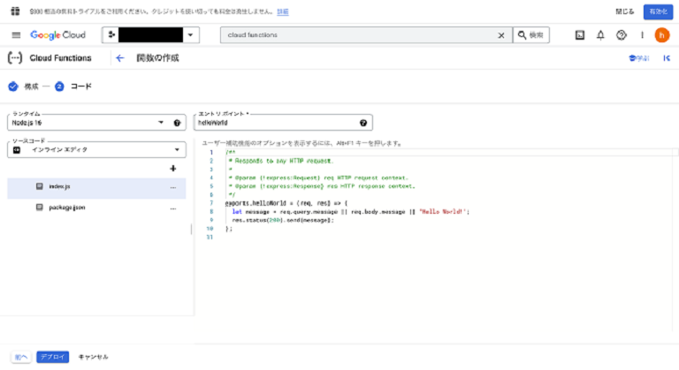Screen dimensions: 679x370
Task: Open the hamburger navigation menu
Action: click(15, 35)
